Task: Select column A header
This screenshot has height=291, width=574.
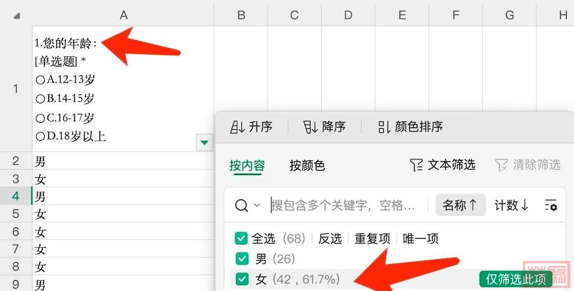Action: click(x=123, y=15)
